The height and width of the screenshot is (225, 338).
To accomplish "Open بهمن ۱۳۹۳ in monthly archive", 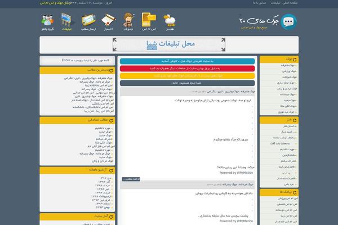I will (x=103, y=208).
